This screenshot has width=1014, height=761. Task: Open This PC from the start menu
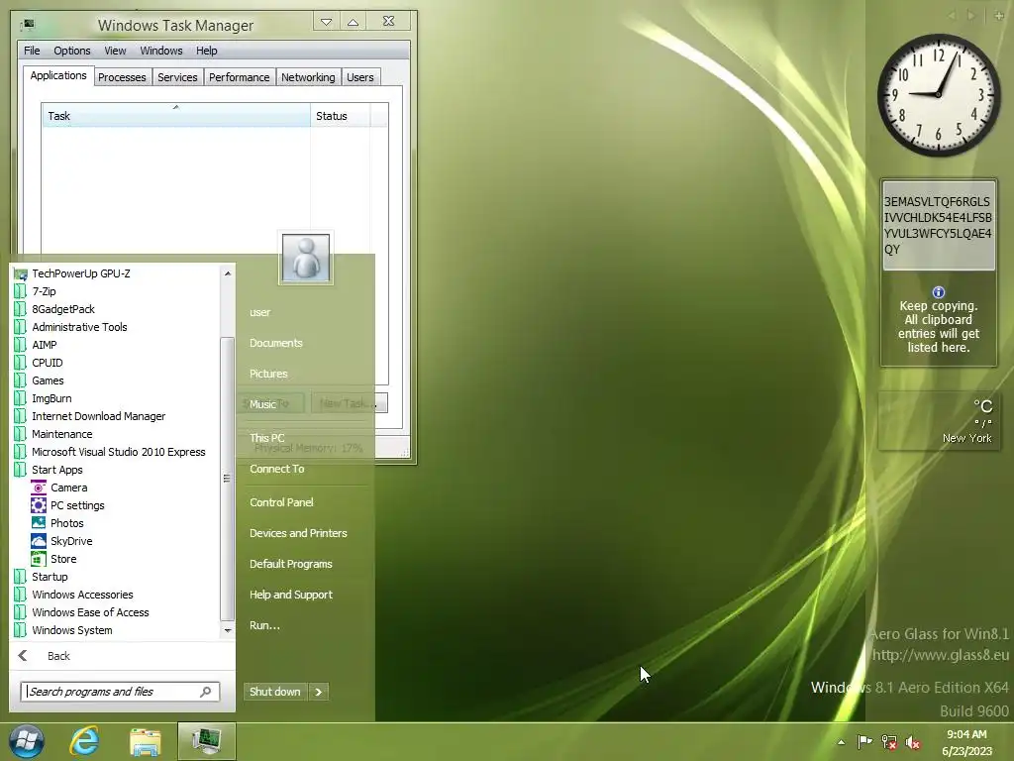point(267,438)
